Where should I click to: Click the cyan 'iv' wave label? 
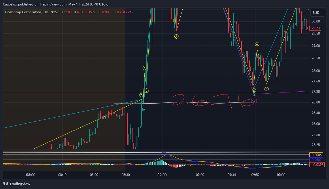click(143, 110)
